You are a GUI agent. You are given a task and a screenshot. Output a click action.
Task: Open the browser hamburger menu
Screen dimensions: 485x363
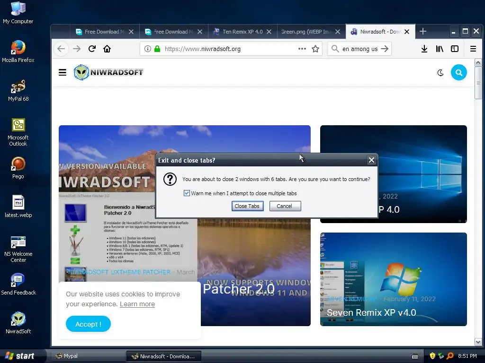(473, 49)
